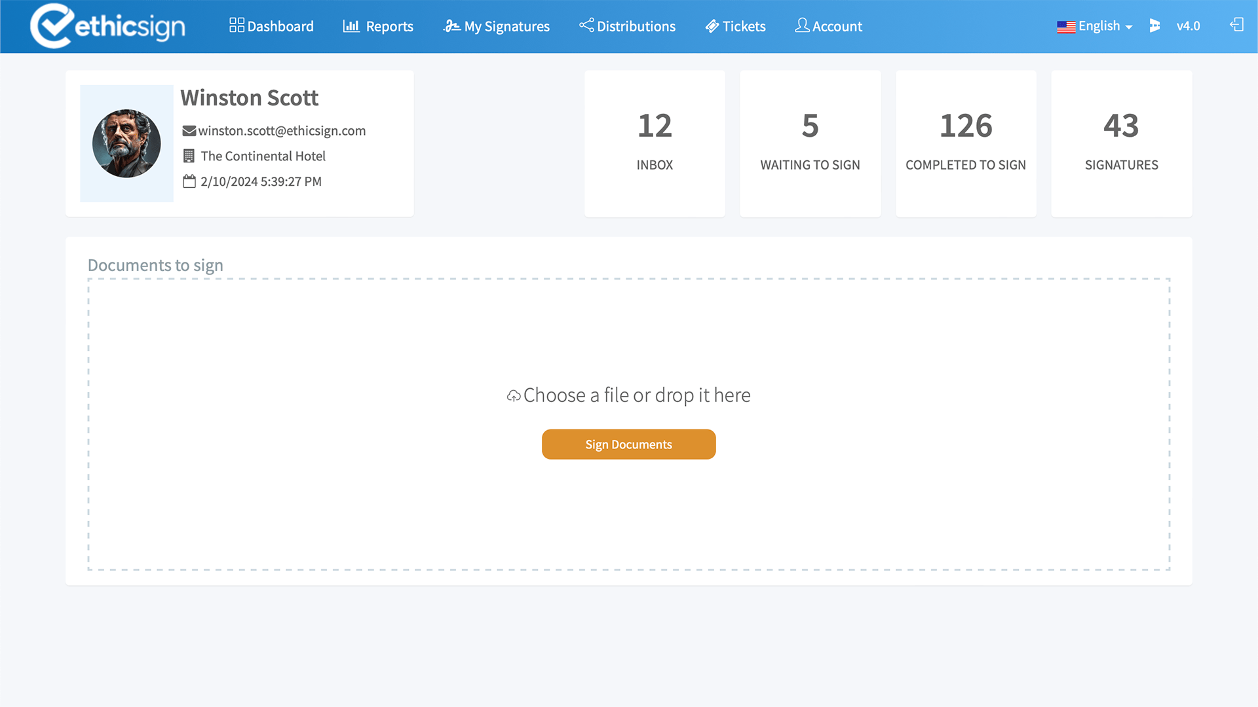Go to the Reports page
The height and width of the screenshot is (707, 1258).
378,26
